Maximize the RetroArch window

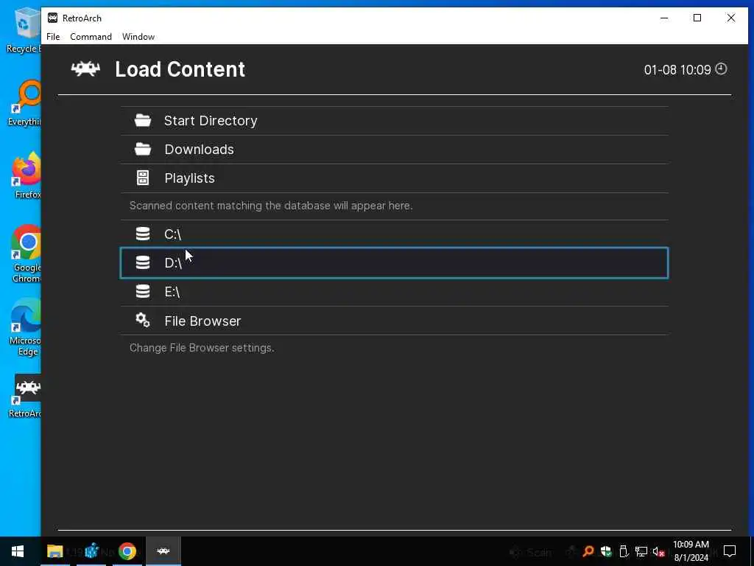pyautogui.click(x=697, y=18)
